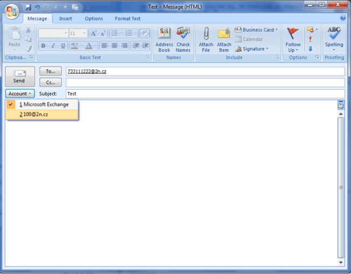Activate the Format Painter brush
The height and width of the screenshot is (274, 351).
[28, 49]
